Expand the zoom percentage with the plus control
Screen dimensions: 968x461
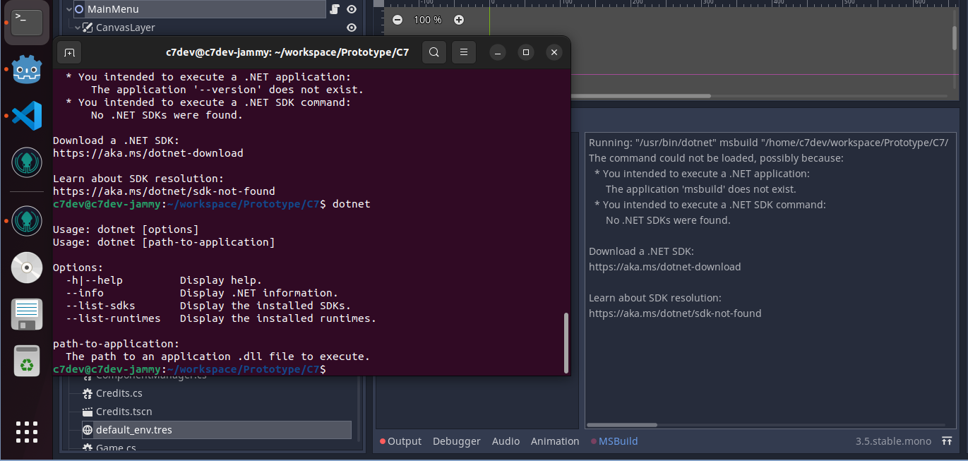pos(458,20)
